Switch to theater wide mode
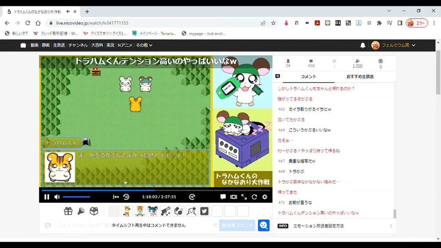The height and width of the screenshot is (248, 441). click(x=234, y=197)
